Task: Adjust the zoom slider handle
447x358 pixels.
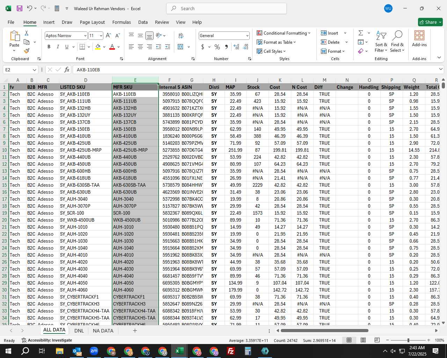Action: point(408,340)
